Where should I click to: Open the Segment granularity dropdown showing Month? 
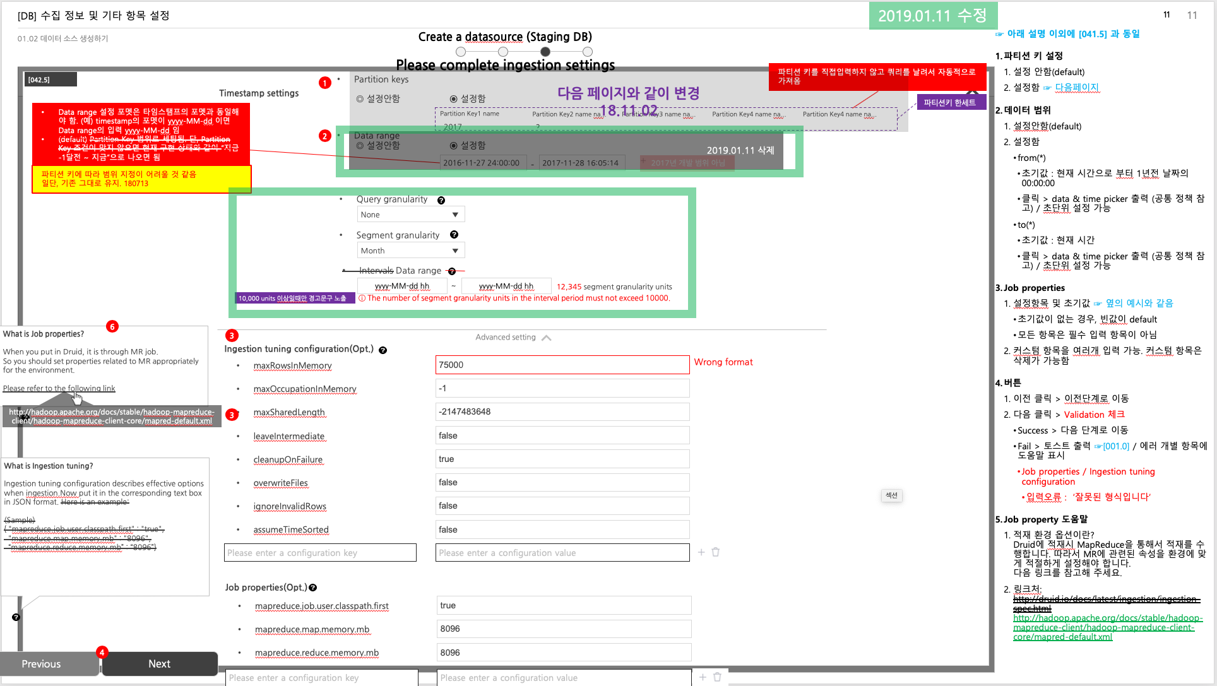[411, 251]
